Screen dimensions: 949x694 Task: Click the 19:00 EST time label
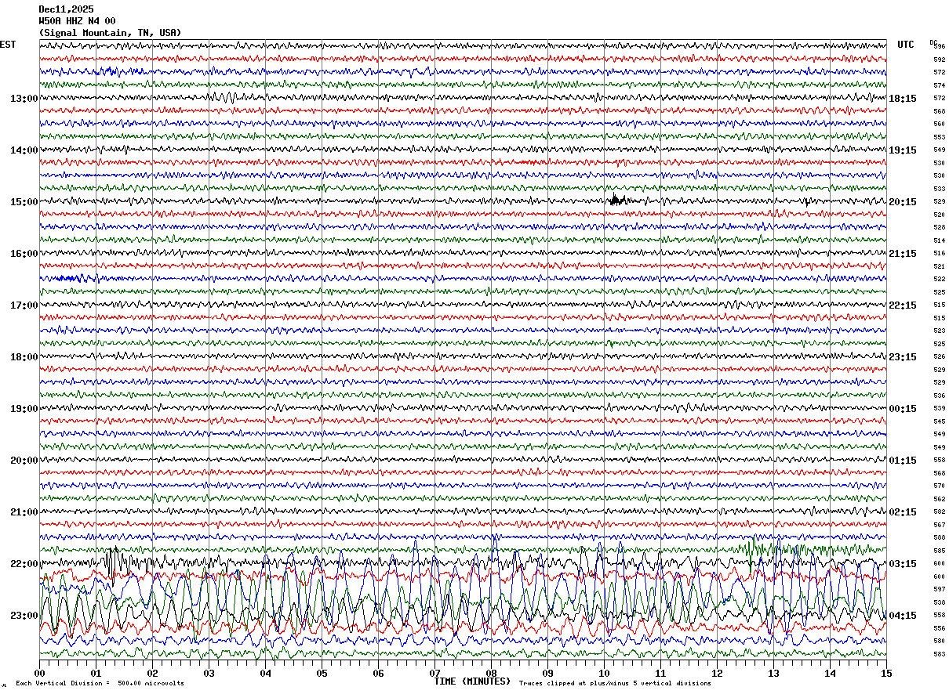24,409
